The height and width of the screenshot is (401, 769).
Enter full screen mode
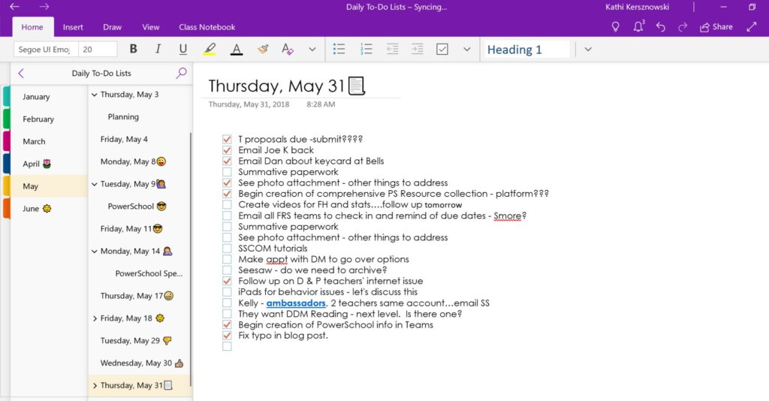751,27
